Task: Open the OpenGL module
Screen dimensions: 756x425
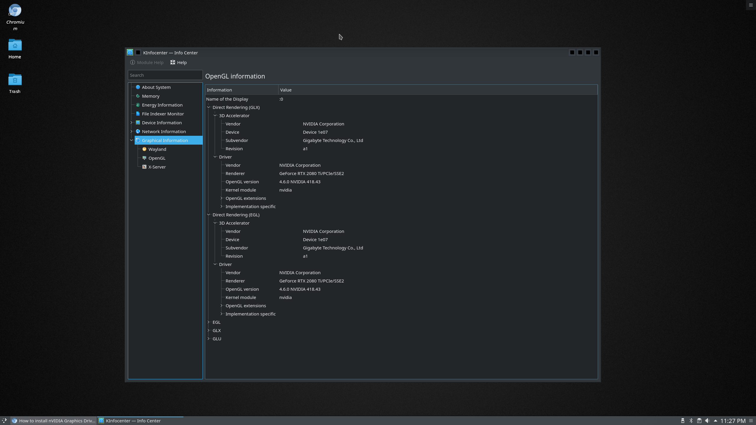Action: pos(157,158)
